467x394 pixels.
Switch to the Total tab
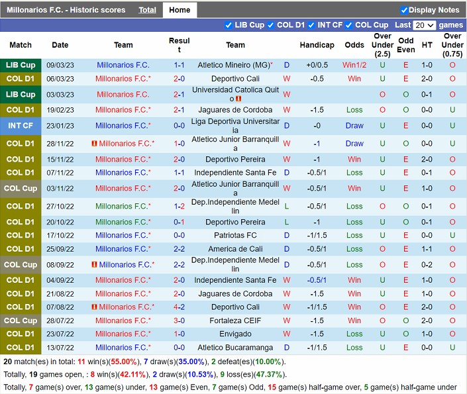click(147, 10)
